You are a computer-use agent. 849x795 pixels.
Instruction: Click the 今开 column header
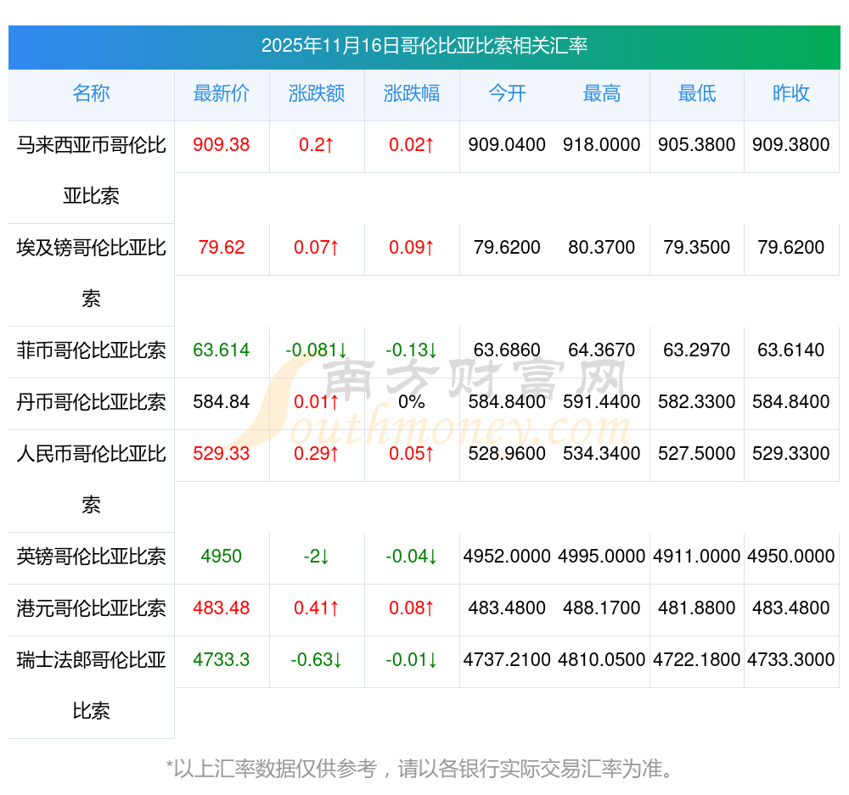[x=507, y=94]
